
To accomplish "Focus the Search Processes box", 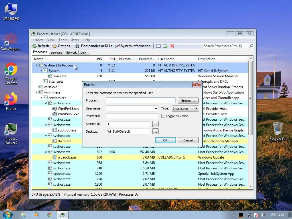I will coord(226,46).
